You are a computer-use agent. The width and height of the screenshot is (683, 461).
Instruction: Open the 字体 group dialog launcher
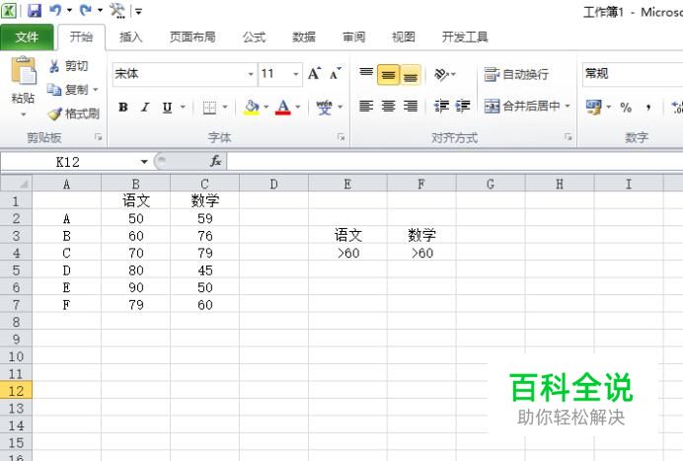tap(341, 137)
